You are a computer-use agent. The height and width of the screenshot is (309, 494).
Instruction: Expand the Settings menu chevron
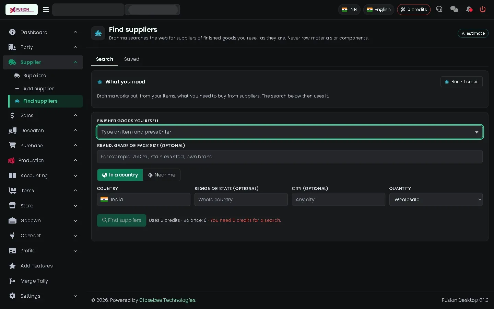point(75,296)
